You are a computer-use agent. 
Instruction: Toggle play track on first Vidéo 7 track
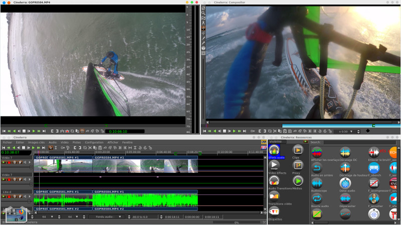click(4, 162)
